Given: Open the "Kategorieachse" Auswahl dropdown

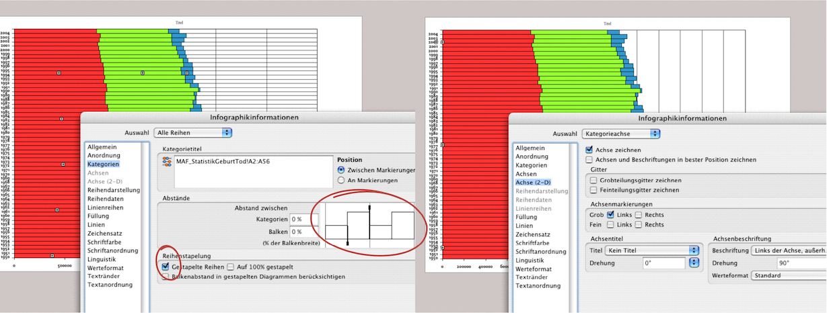Looking at the screenshot, I should 622,133.
